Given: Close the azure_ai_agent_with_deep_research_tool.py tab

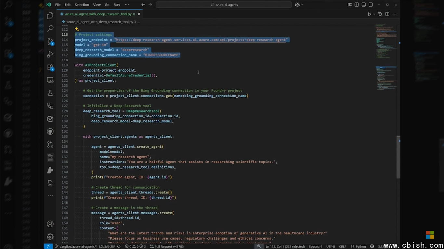Looking at the screenshot, I should (x=139, y=14).
